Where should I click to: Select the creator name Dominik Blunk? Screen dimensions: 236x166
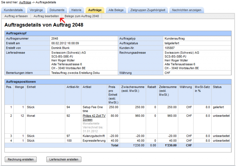click(x=60, y=48)
